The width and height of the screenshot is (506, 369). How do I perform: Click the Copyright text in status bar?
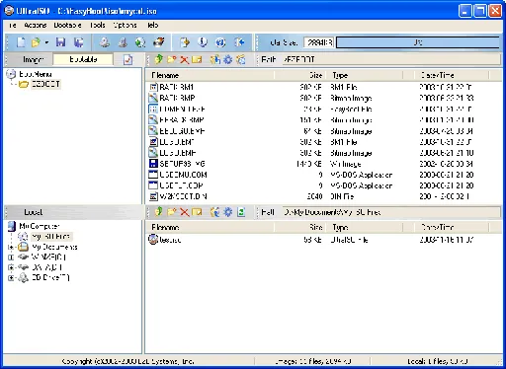pyautogui.click(x=128, y=361)
